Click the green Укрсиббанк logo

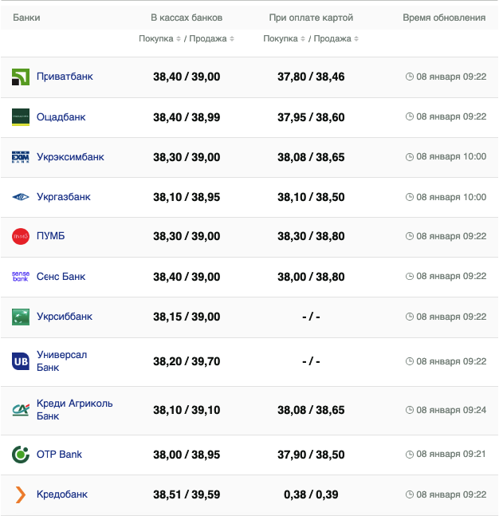click(21, 317)
